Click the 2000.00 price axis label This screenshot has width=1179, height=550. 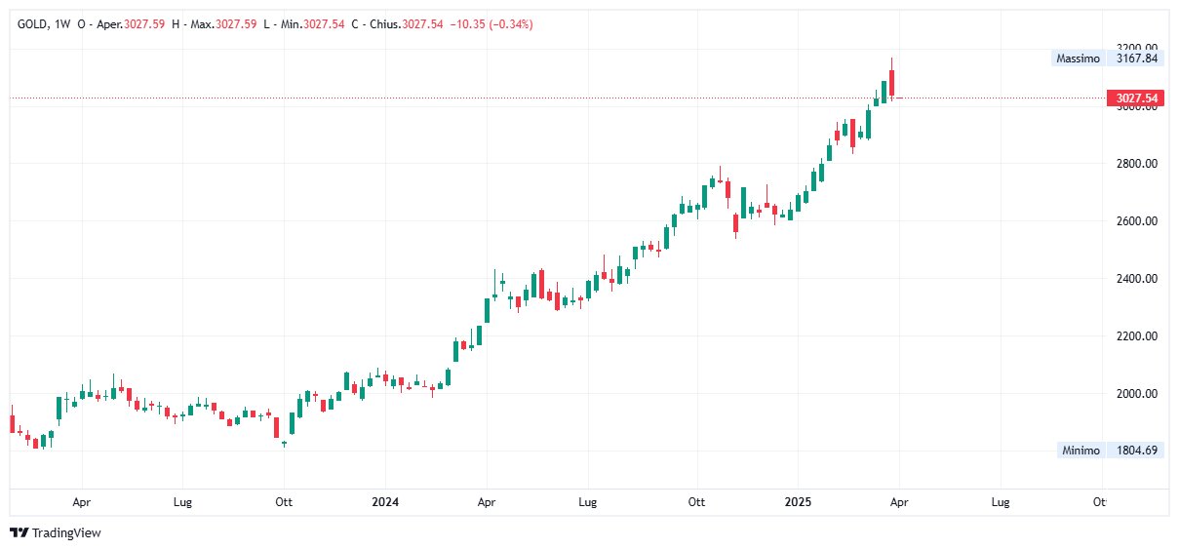pos(1136,394)
